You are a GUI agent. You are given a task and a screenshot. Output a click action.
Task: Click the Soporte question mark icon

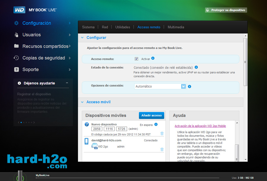16,70
